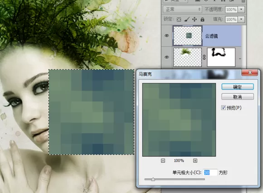Hide the 云滤镜 layer with eye icon
This screenshot has height=193, width=263.
(x=166, y=36)
